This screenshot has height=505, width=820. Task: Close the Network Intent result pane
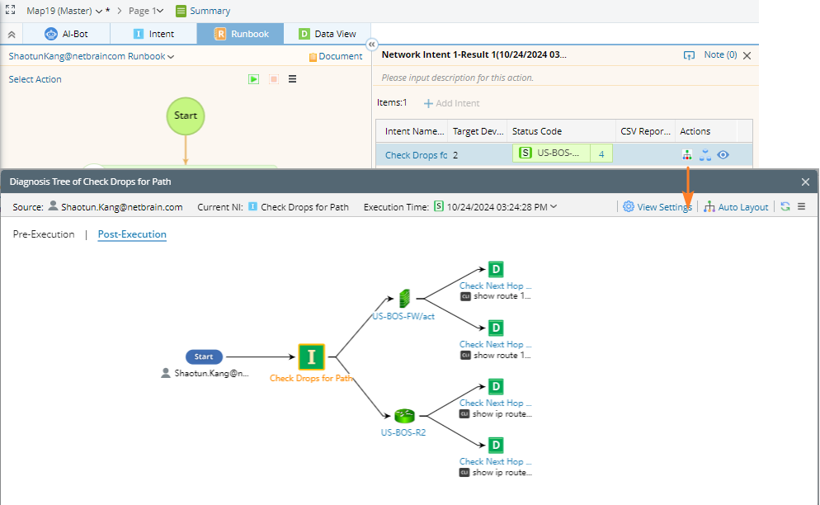(x=747, y=55)
